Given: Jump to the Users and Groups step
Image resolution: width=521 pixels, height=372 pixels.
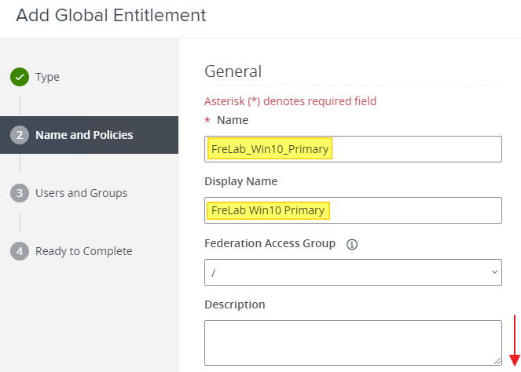Looking at the screenshot, I should pos(81,193).
